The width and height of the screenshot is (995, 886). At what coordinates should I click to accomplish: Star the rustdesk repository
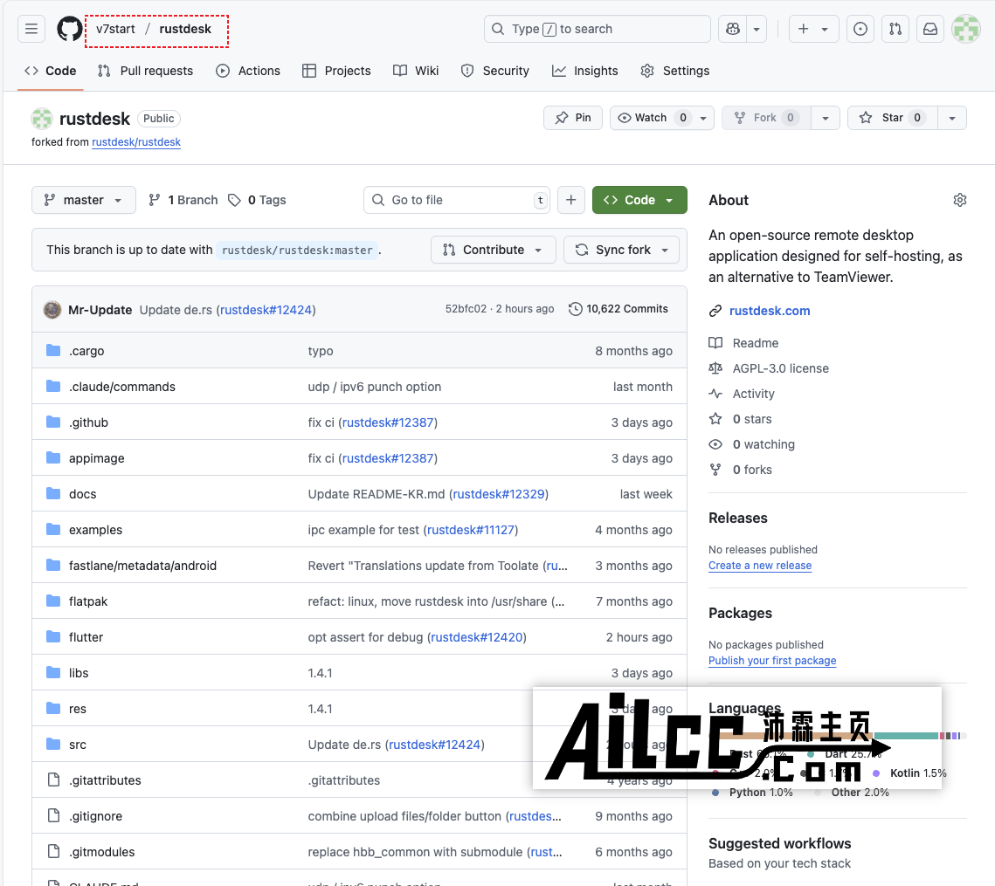tap(892, 118)
